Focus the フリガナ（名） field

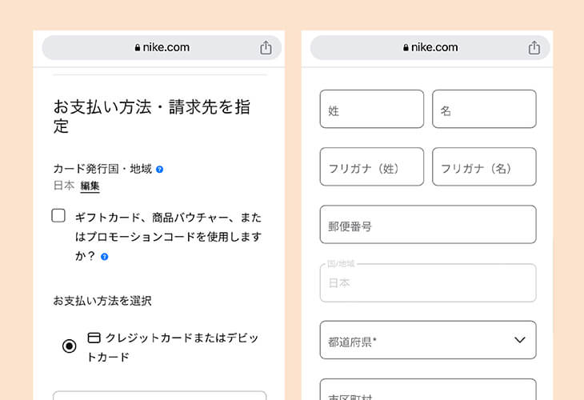coord(484,167)
